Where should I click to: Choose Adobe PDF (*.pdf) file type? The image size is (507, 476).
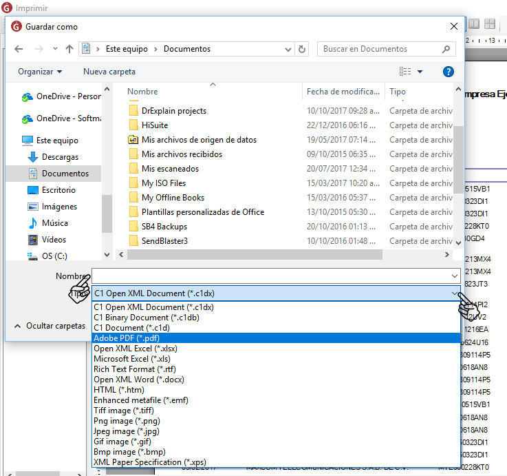coord(124,338)
